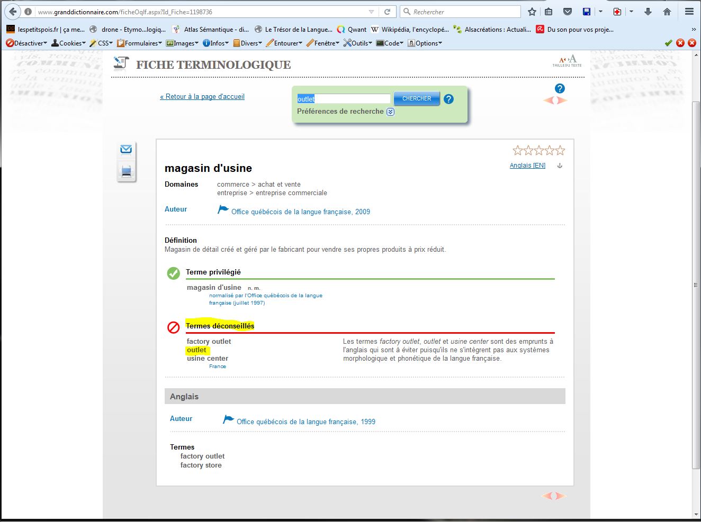Go to previous fiche using top left arrow
The width and height of the screenshot is (701, 522).
click(548, 100)
